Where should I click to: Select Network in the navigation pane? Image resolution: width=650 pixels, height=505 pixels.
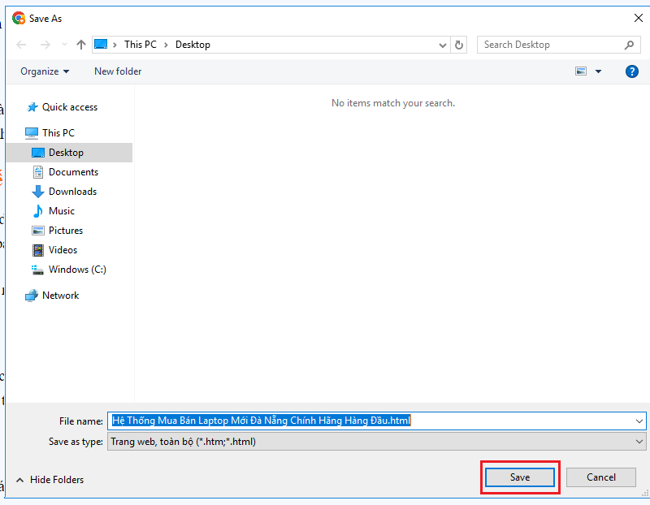click(x=60, y=296)
